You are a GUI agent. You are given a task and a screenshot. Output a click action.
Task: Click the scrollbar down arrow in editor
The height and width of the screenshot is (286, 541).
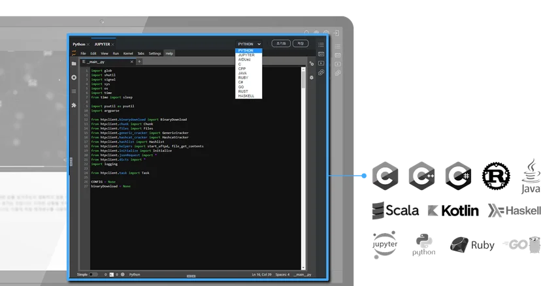click(303, 268)
